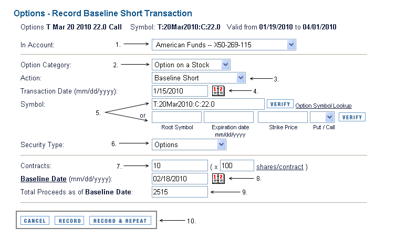The width and height of the screenshot is (417, 238).
Task: Open the Transaction Date calendar picker icon
Action: coord(218,91)
